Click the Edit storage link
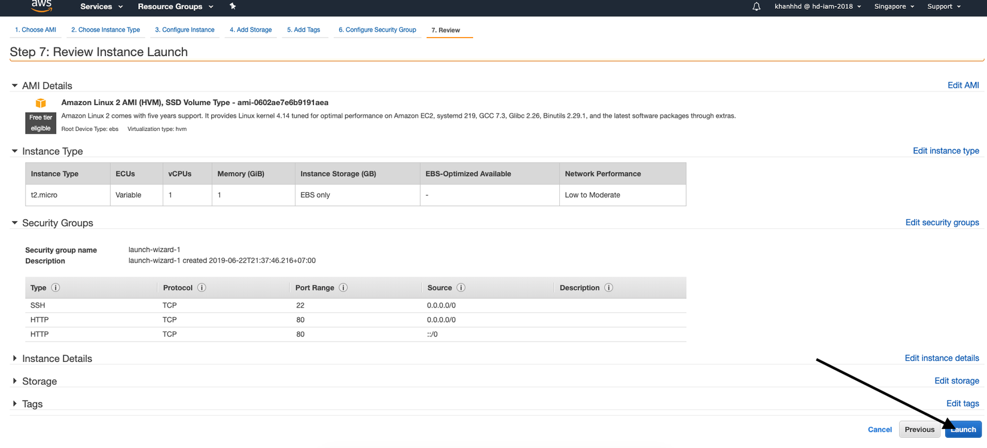Image resolution: width=987 pixels, height=448 pixels. click(x=957, y=381)
